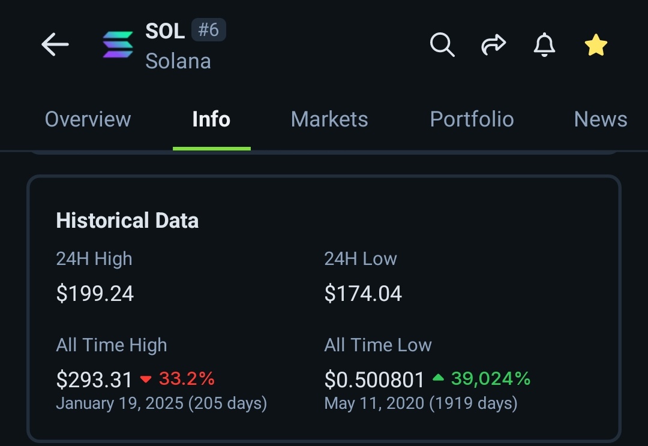Tap the All Time High label
Image resolution: width=648 pixels, height=446 pixels.
tap(112, 345)
